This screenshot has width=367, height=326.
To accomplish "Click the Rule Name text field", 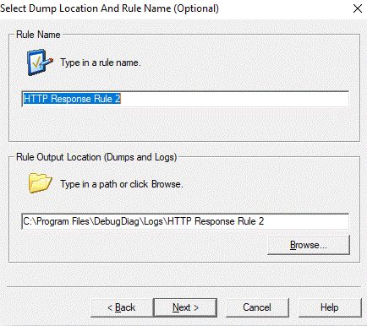I will pyautogui.click(x=185, y=99).
